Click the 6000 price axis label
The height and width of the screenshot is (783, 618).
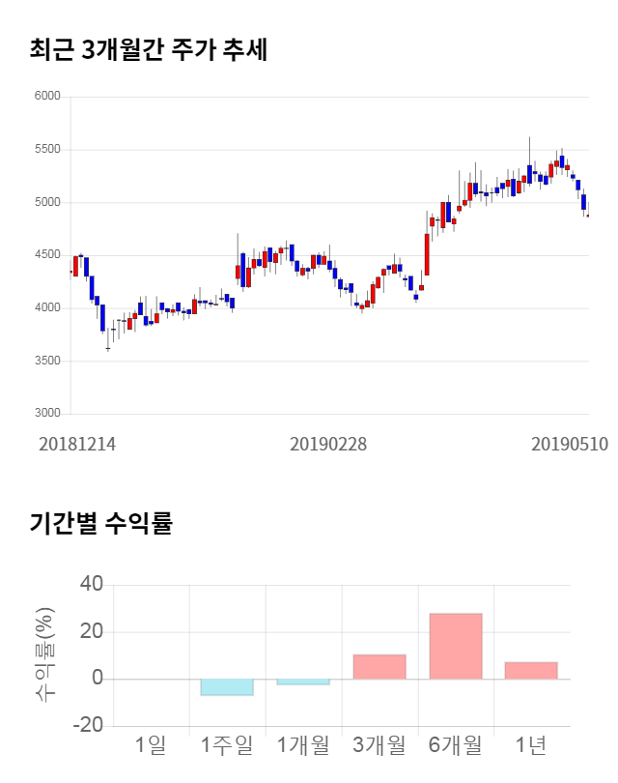click(x=48, y=97)
